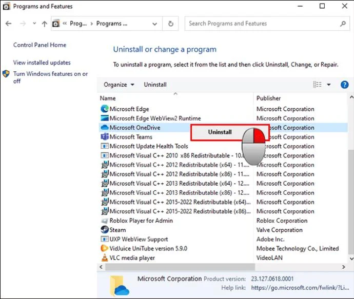Select the Microsoft OneDrive cloud icon
This screenshot has height=299, width=354.
pos(105,128)
